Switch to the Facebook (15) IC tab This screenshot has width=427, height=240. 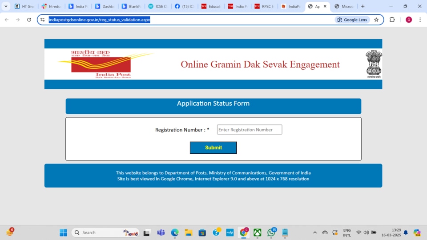tap(185, 6)
